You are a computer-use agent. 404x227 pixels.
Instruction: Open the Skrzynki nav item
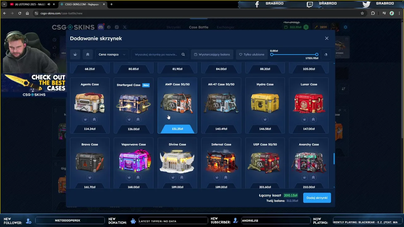[x=174, y=27]
